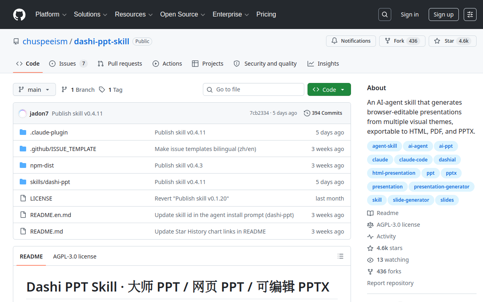
Task: Click the repository icon beside chuspeeism
Action: 16,41
